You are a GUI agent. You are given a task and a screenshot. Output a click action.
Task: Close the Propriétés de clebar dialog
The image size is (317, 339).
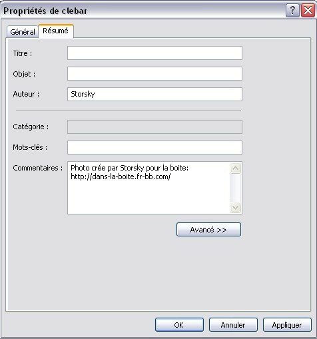click(308, 10)
